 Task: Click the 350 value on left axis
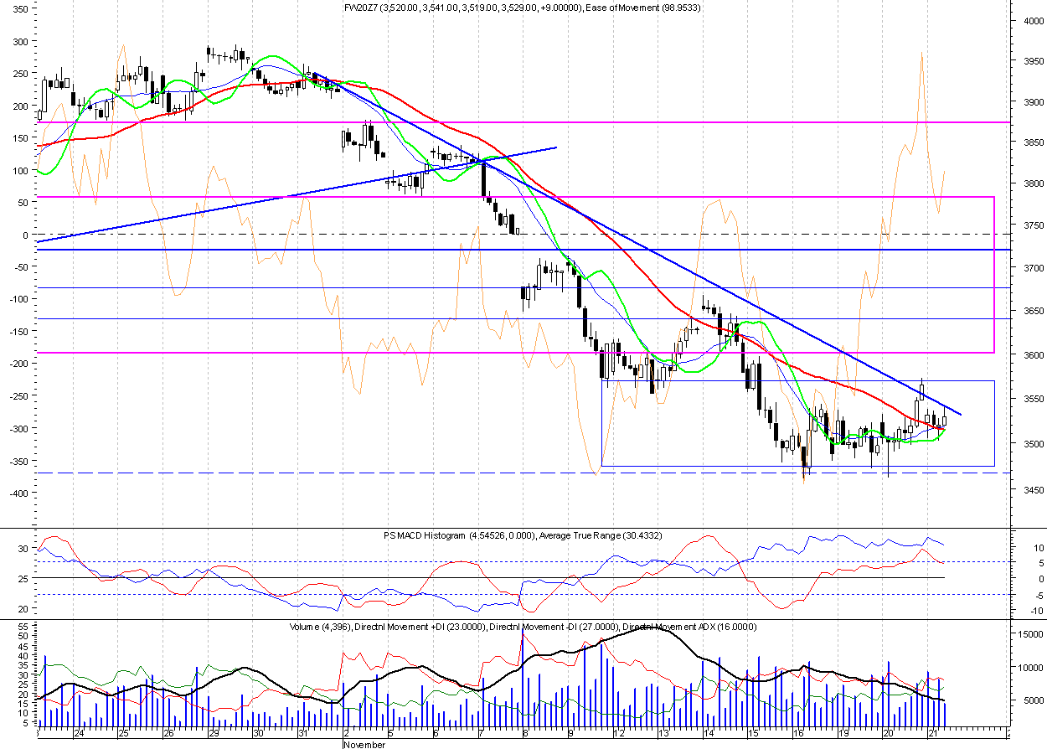(x=20, y=8)
